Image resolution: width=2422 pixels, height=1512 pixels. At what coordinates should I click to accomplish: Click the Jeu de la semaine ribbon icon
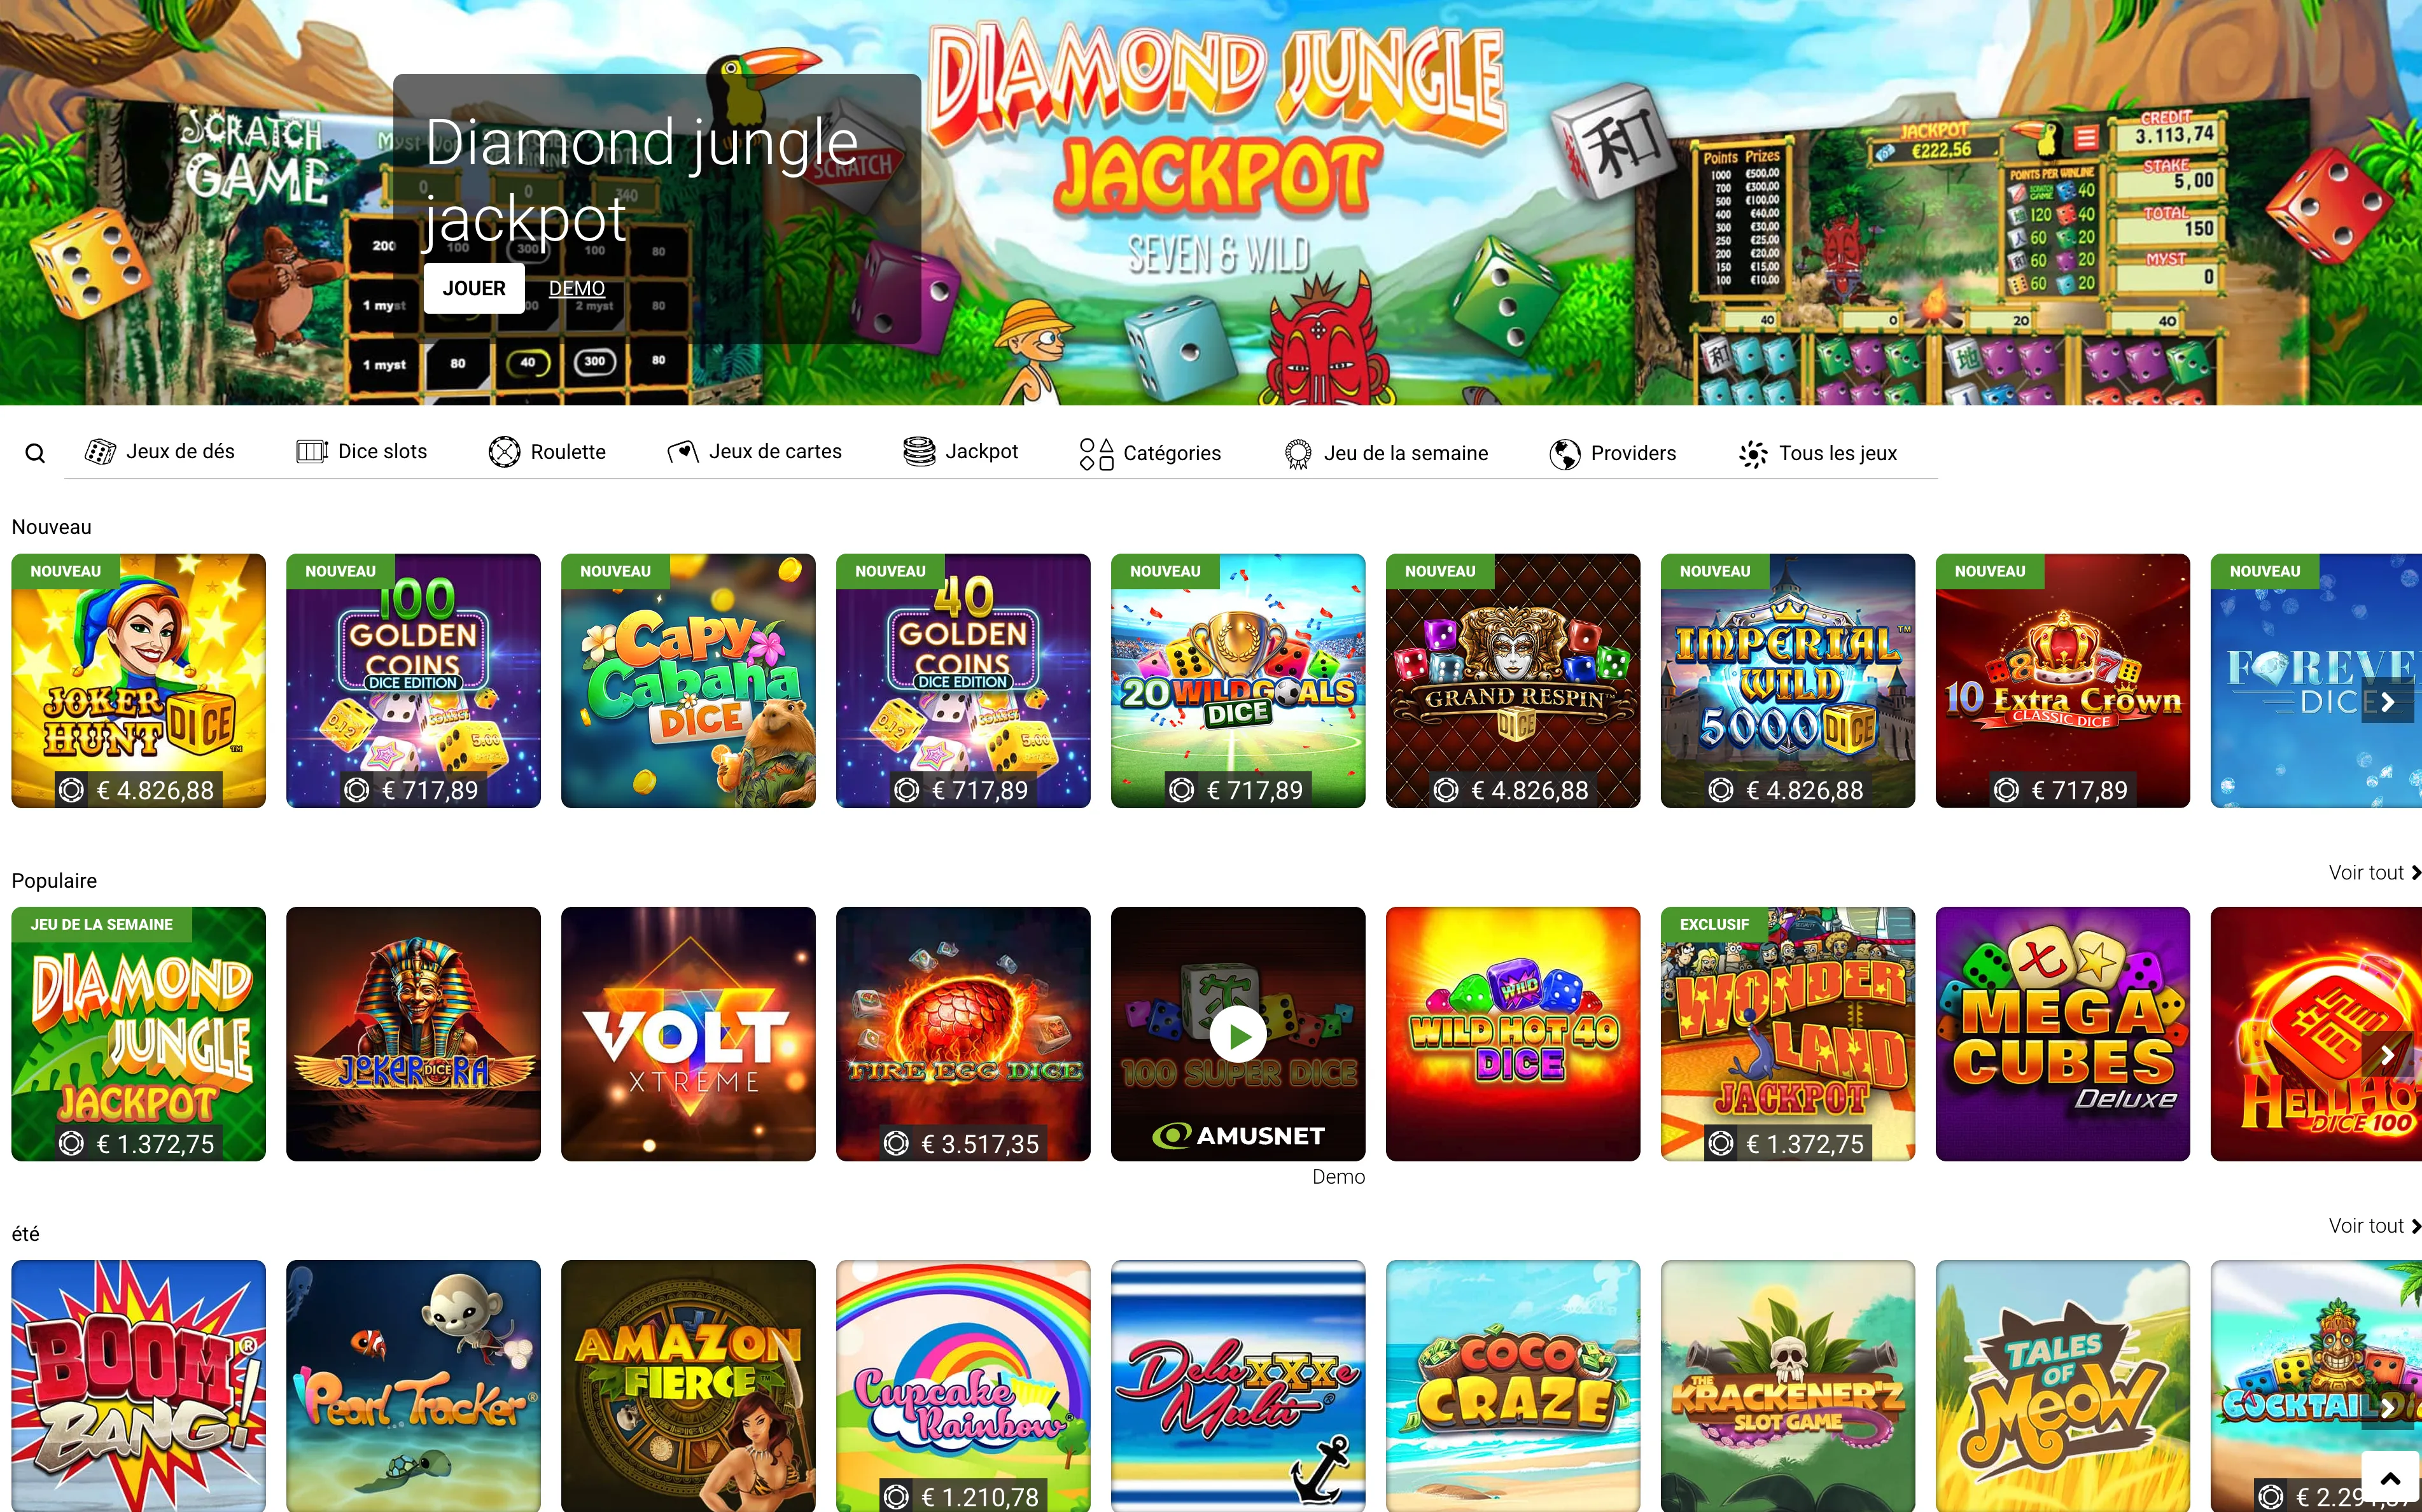[1298, 454]
